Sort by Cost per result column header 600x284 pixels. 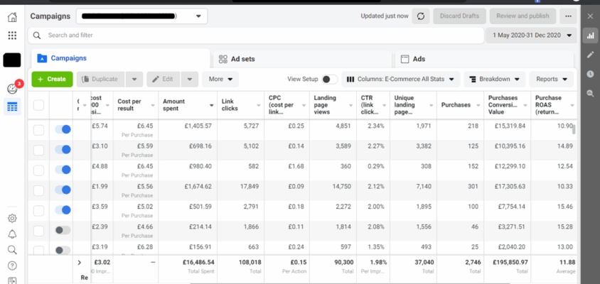[x=136, y=105]
